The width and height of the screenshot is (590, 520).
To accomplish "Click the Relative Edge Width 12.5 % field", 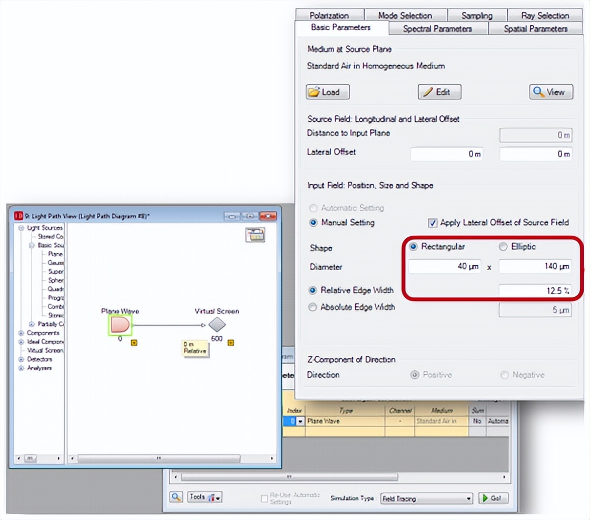I will [535, 291].
